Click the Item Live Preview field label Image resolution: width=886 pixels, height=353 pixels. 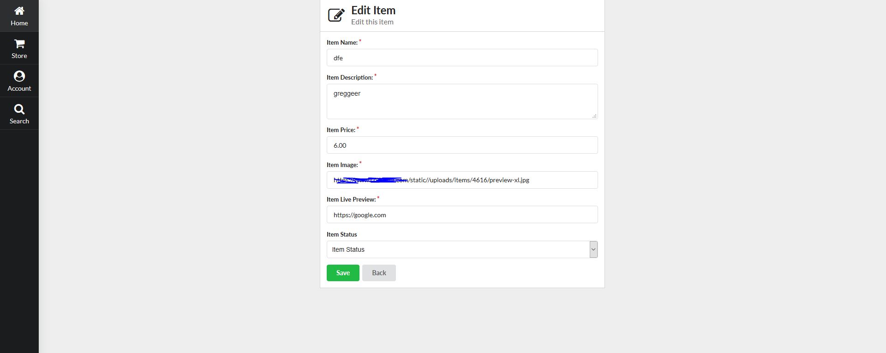(351, 200)
